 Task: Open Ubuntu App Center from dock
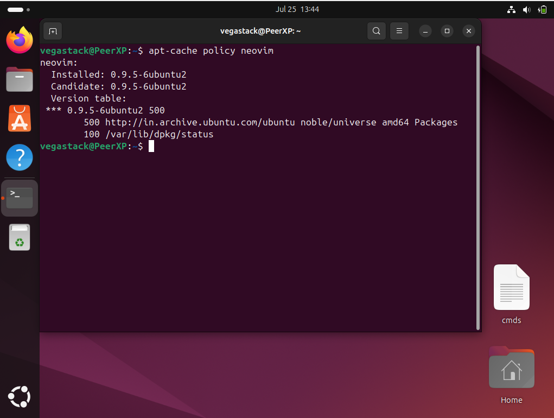(20, 118)
